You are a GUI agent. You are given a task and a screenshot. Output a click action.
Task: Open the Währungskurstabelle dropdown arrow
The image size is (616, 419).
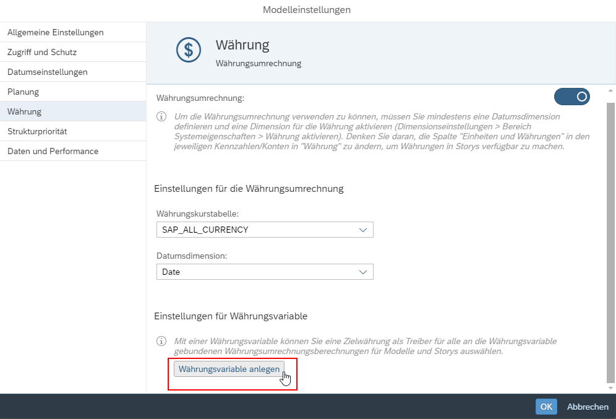(x=363, y=230)
